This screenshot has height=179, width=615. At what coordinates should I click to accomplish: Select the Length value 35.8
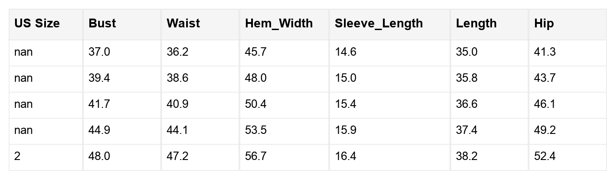click(467, 78)
